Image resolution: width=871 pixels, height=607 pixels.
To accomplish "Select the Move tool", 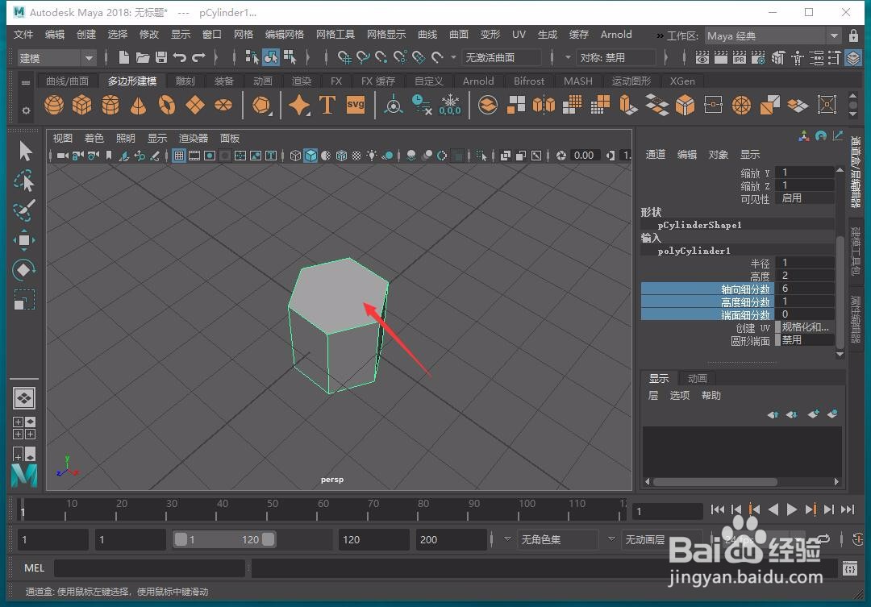I will [24, 240].
